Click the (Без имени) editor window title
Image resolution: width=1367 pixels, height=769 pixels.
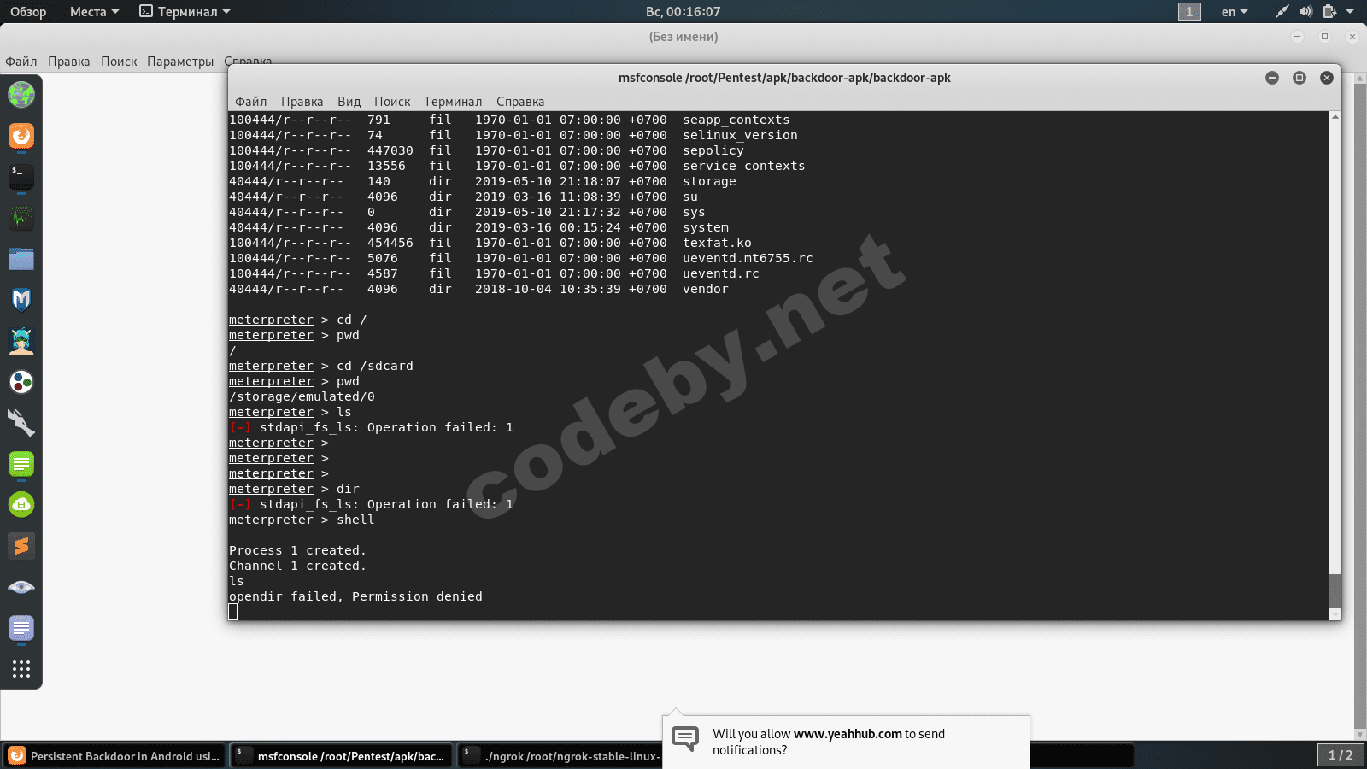[x=683, y=37]
